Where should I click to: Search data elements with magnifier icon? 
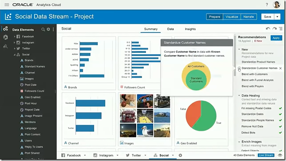coord(43,29)
